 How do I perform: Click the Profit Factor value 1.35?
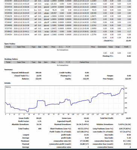tap(40, 121)
